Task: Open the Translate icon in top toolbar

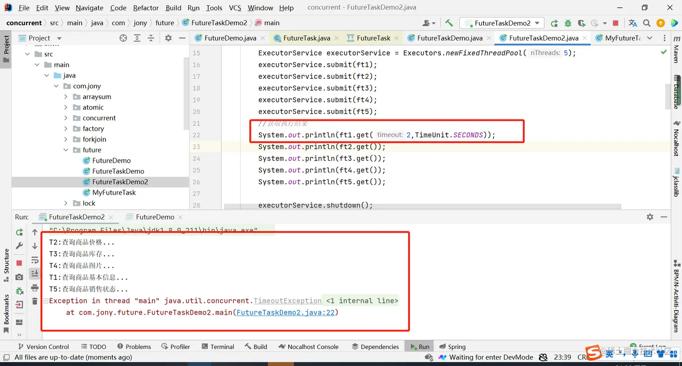Action: pyautogui.click(x=633, y=23)
